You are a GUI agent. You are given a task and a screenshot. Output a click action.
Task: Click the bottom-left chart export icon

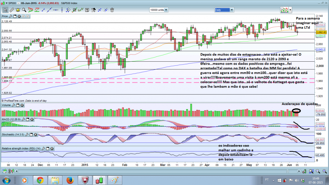[4, 172]
